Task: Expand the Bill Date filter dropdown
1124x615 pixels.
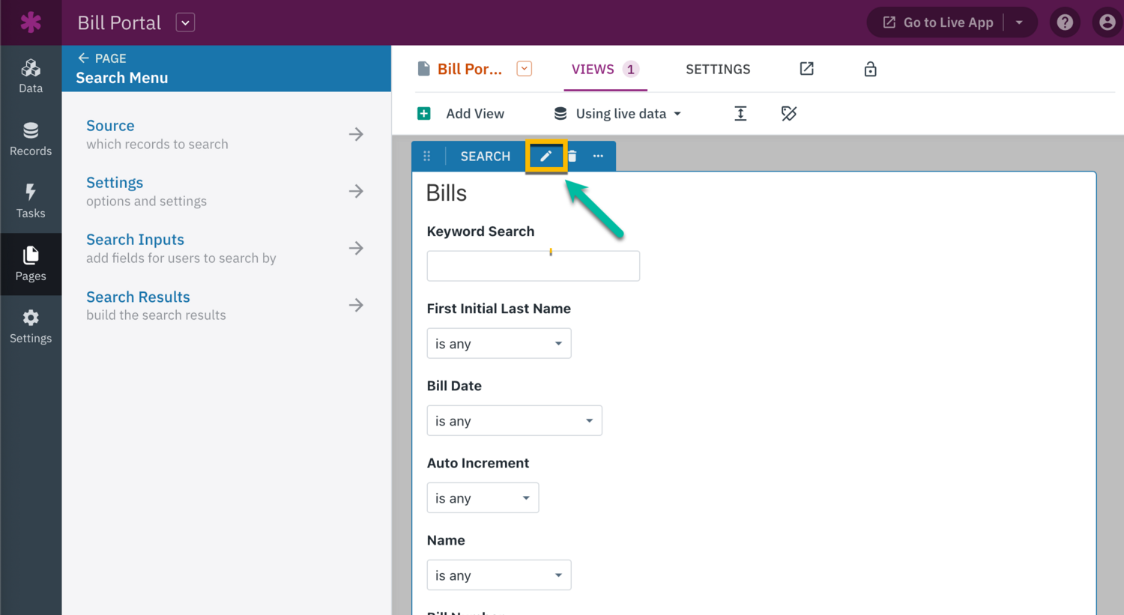Action: [x=514, y=421]
